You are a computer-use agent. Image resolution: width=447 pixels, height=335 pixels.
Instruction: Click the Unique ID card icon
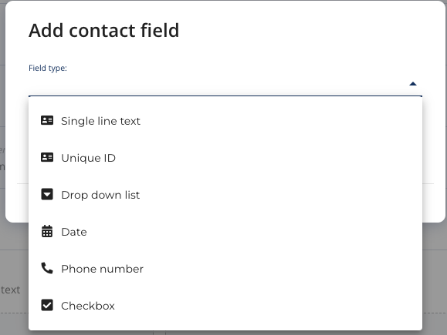[x=47, y=157]
